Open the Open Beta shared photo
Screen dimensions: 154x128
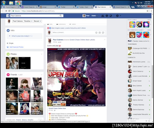coord(76,77)
